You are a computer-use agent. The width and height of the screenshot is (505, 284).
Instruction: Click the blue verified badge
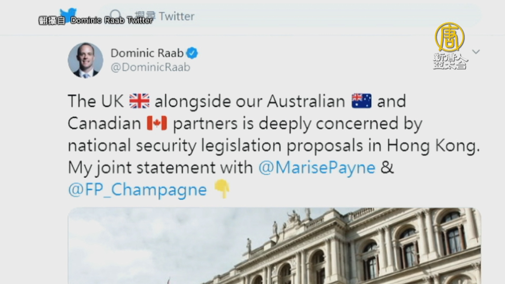[x=192, y=53]
